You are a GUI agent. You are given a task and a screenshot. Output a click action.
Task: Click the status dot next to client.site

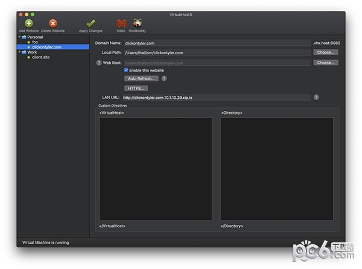tap(29, 57)
